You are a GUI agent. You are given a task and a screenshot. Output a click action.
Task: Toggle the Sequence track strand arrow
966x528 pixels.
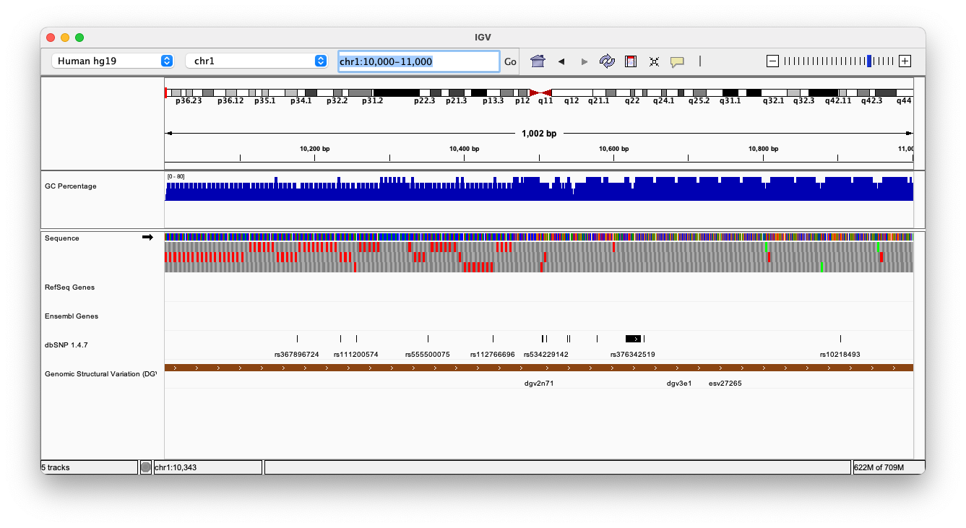[147, 237]
